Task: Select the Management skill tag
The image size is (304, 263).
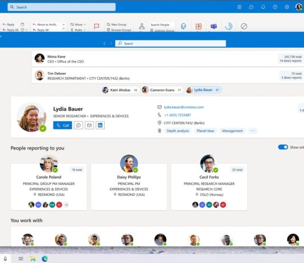Action: (x=232, y=130)
